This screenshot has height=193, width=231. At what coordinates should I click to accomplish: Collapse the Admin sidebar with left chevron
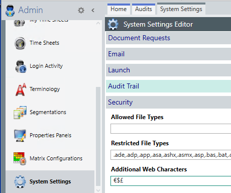pos(93,11)
